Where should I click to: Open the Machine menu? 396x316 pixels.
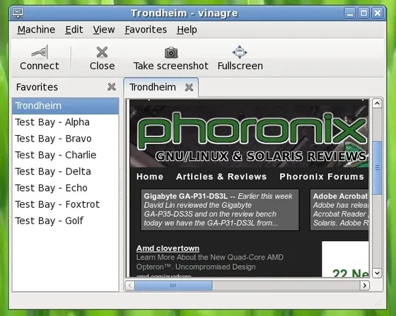pyautogui.click(x=36, y=30)
